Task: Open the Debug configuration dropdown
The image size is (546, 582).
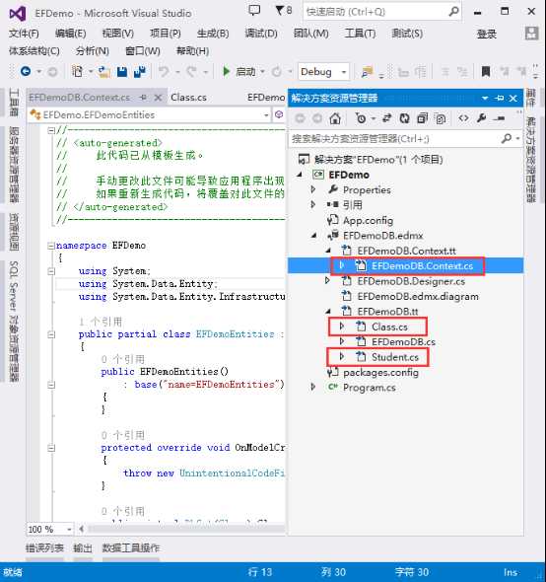Action: pos(344,72)
